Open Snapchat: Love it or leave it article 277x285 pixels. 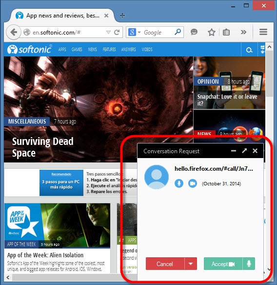click(227, 100)
